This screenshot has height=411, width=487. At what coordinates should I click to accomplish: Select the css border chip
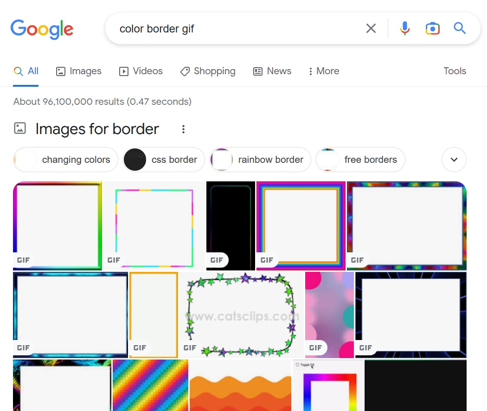163,160
